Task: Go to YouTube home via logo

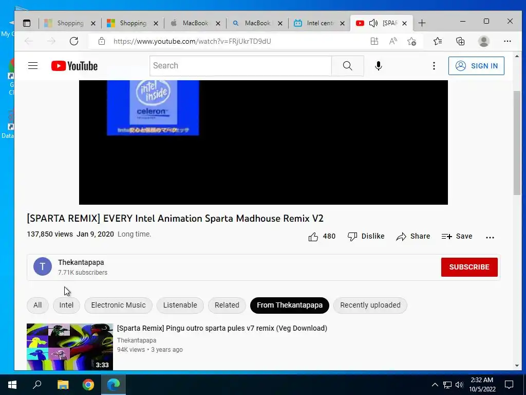Action: (74, 66)
